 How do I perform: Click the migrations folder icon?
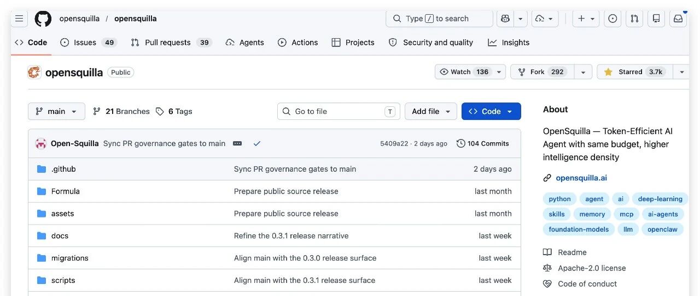(x=42, y=258)
